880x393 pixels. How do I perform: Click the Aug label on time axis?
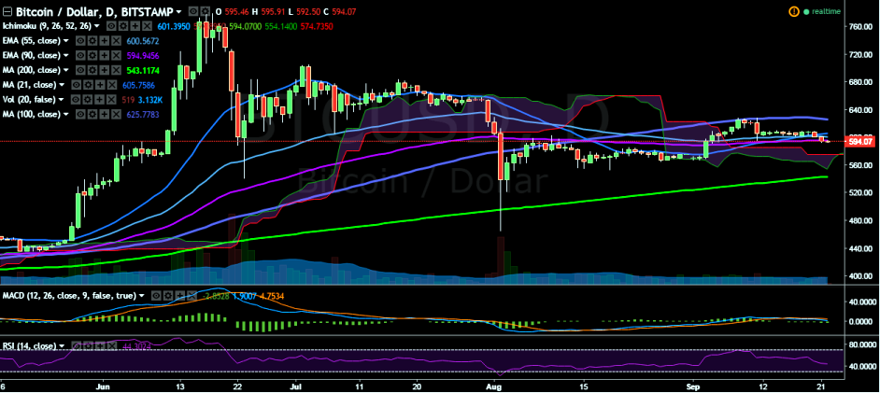click(x=493, y=386)
